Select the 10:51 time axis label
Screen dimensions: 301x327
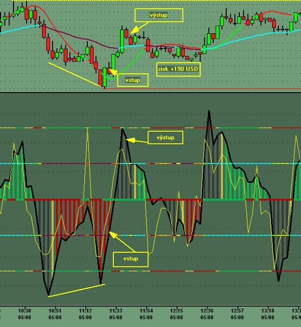pos(55,311)
